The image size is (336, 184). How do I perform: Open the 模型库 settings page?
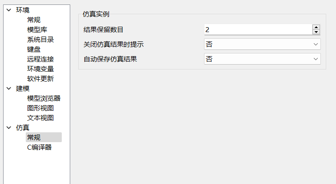coord(37,29)
